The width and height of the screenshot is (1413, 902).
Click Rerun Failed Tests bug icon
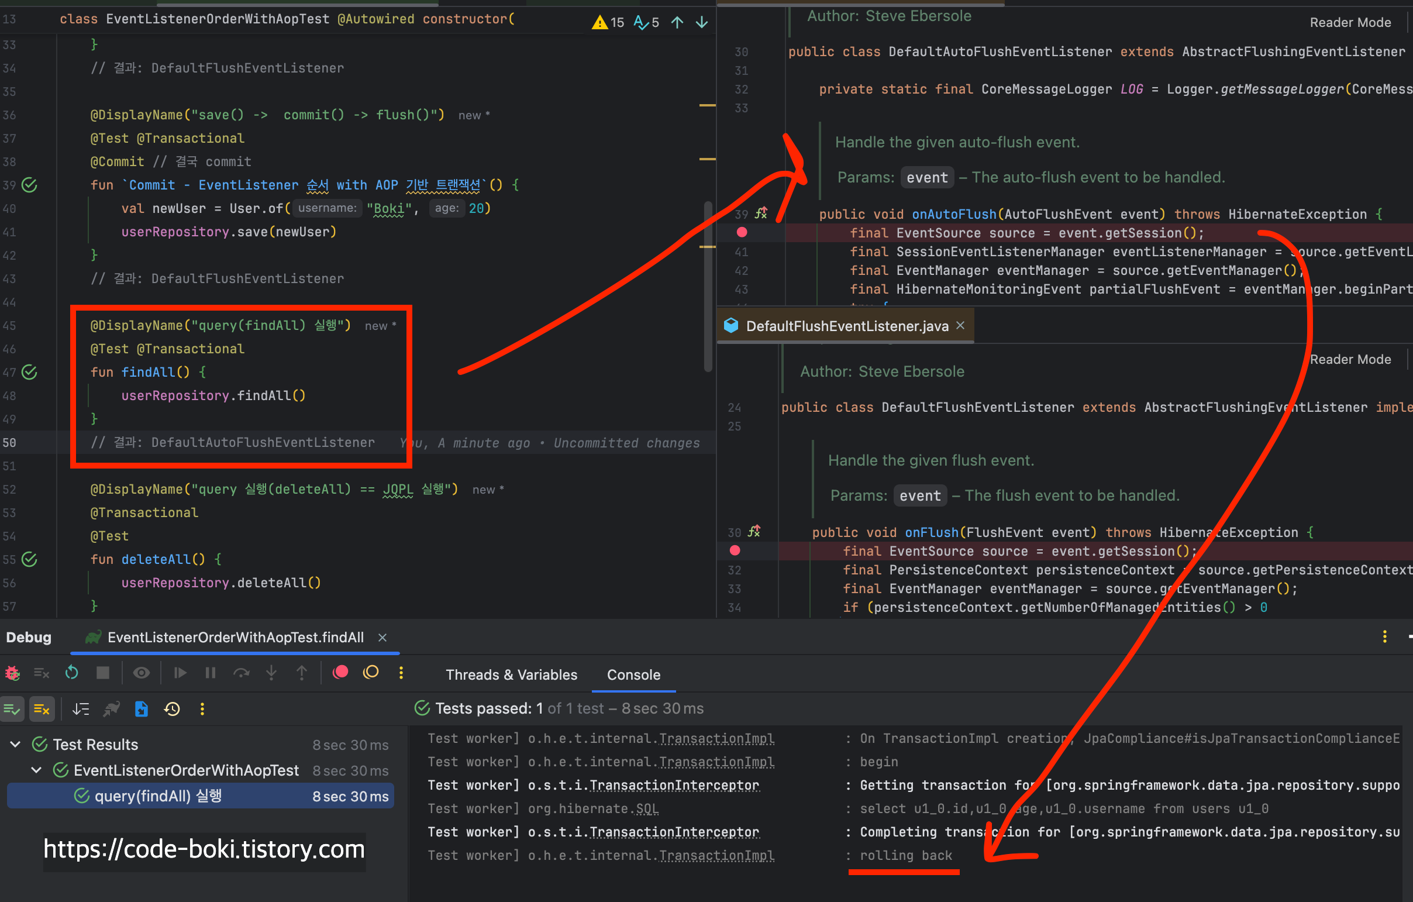(12, 673)
